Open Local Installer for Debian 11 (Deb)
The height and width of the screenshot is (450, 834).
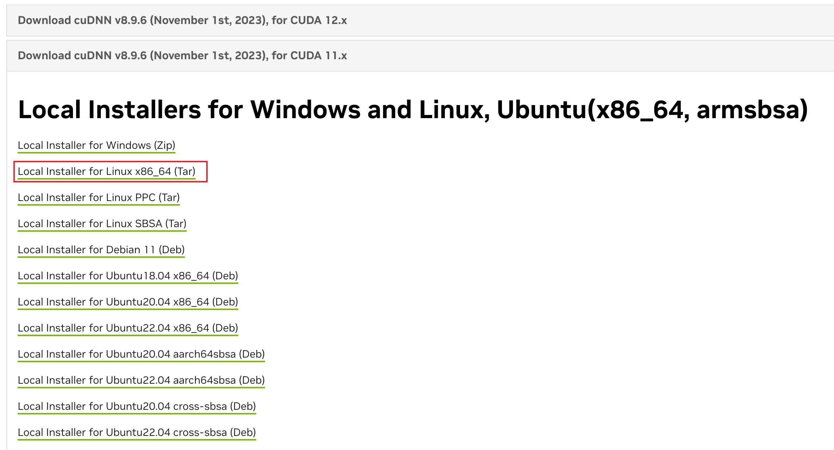(101, 250)
